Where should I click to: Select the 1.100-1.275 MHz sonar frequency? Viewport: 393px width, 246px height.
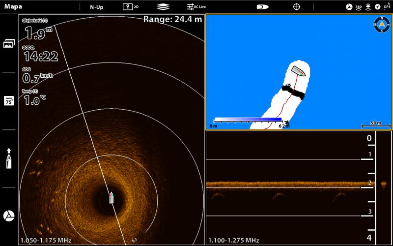tap(233, 240)
